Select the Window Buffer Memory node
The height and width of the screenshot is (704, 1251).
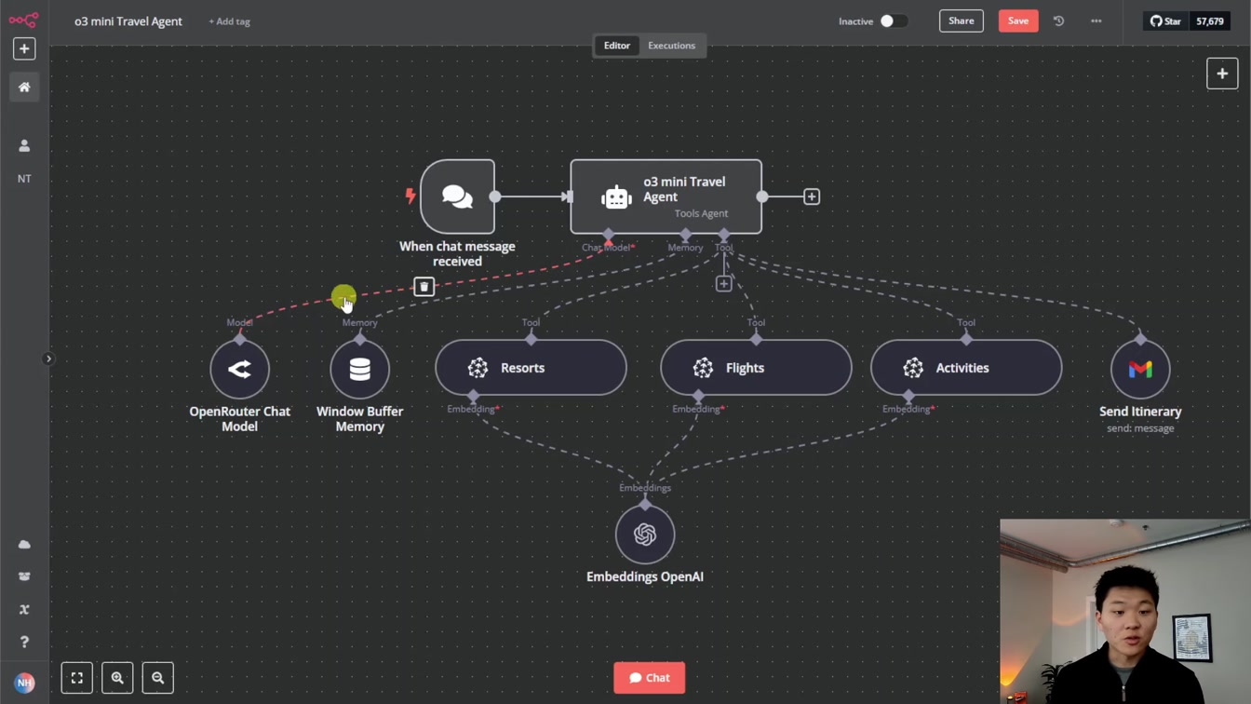click(x=359, y=369)
